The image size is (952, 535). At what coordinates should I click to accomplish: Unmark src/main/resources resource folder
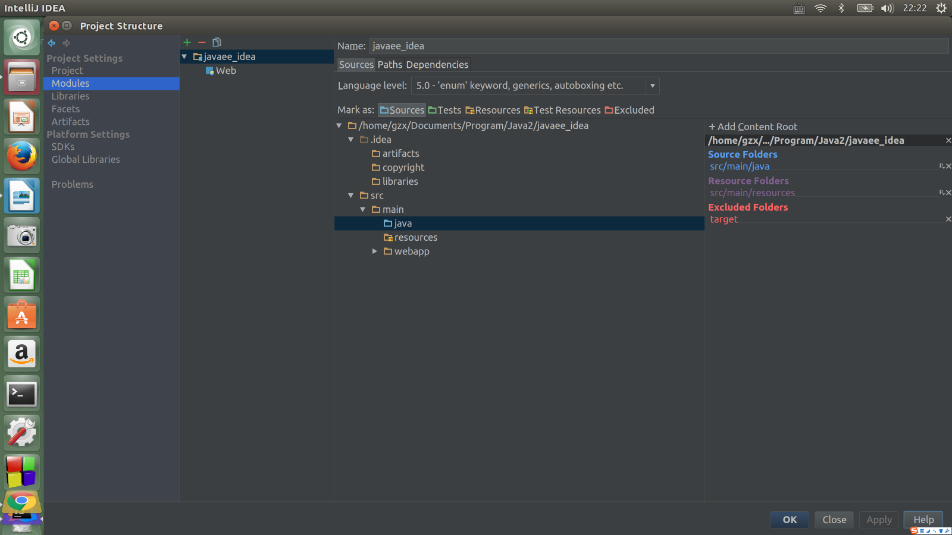(948, 193)
